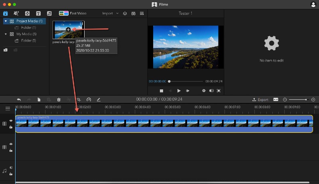Screen dimensions: 319x184
Task: Step to previous frame in preview
Action: pyautogui.click(x=170, y=91)
